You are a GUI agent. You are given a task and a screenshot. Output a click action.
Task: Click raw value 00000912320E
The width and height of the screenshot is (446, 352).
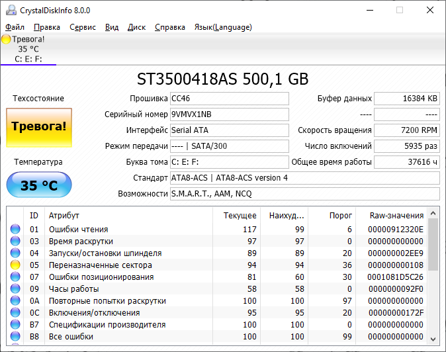[x=396, y=229]
